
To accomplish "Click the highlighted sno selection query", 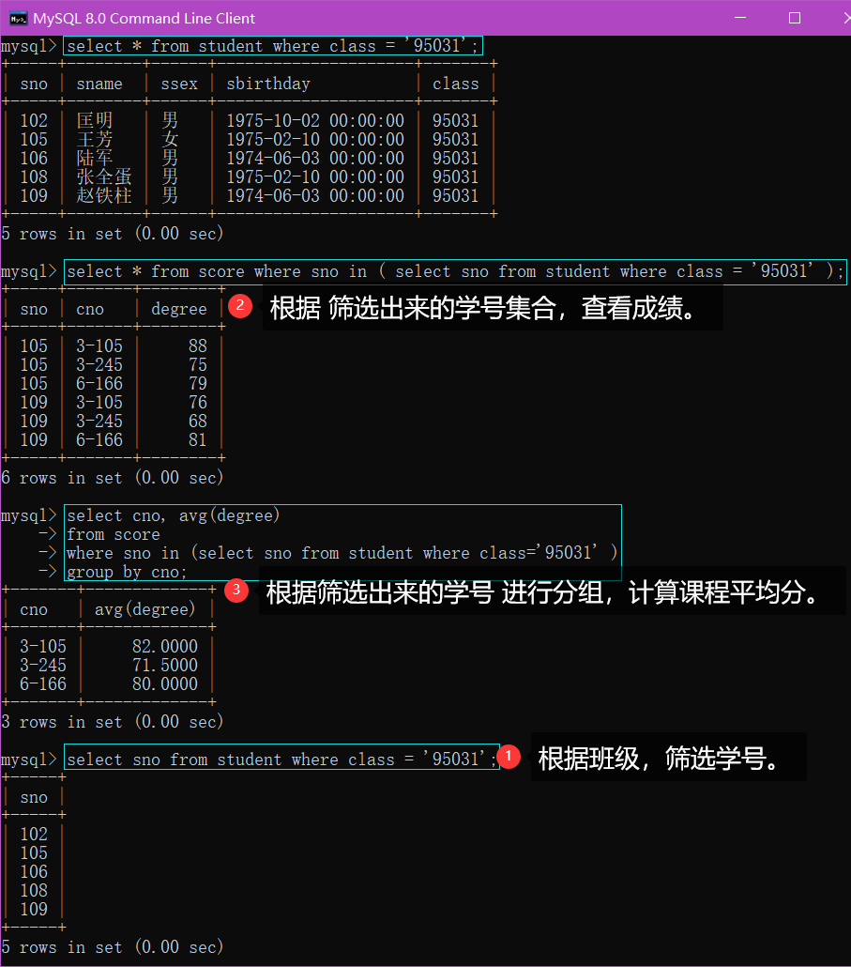I will tap(281, 759).
